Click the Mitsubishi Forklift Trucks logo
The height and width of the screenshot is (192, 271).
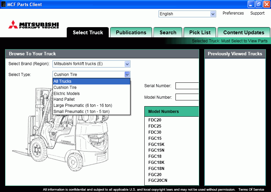(34, 24)
